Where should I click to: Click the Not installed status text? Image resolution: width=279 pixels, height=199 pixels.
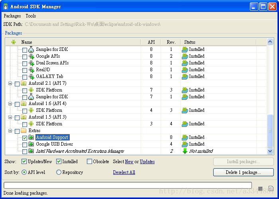[x=201, y=151]
